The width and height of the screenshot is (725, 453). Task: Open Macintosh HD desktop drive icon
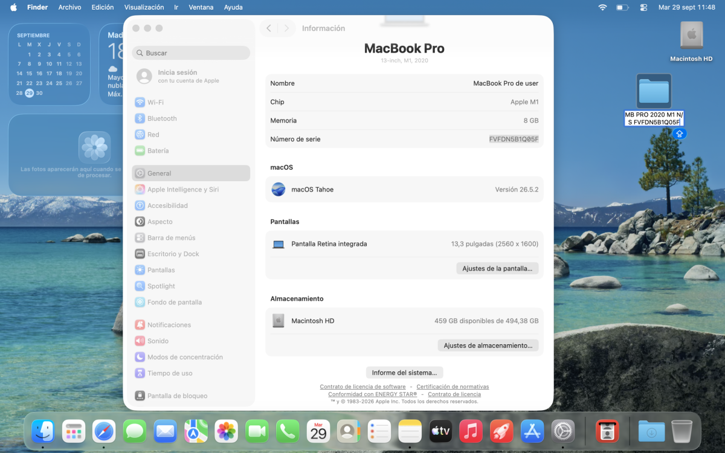tap(692, 36)
